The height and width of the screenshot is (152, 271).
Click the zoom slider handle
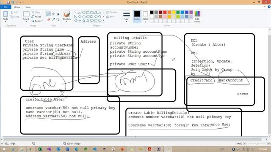pos(257,144)
